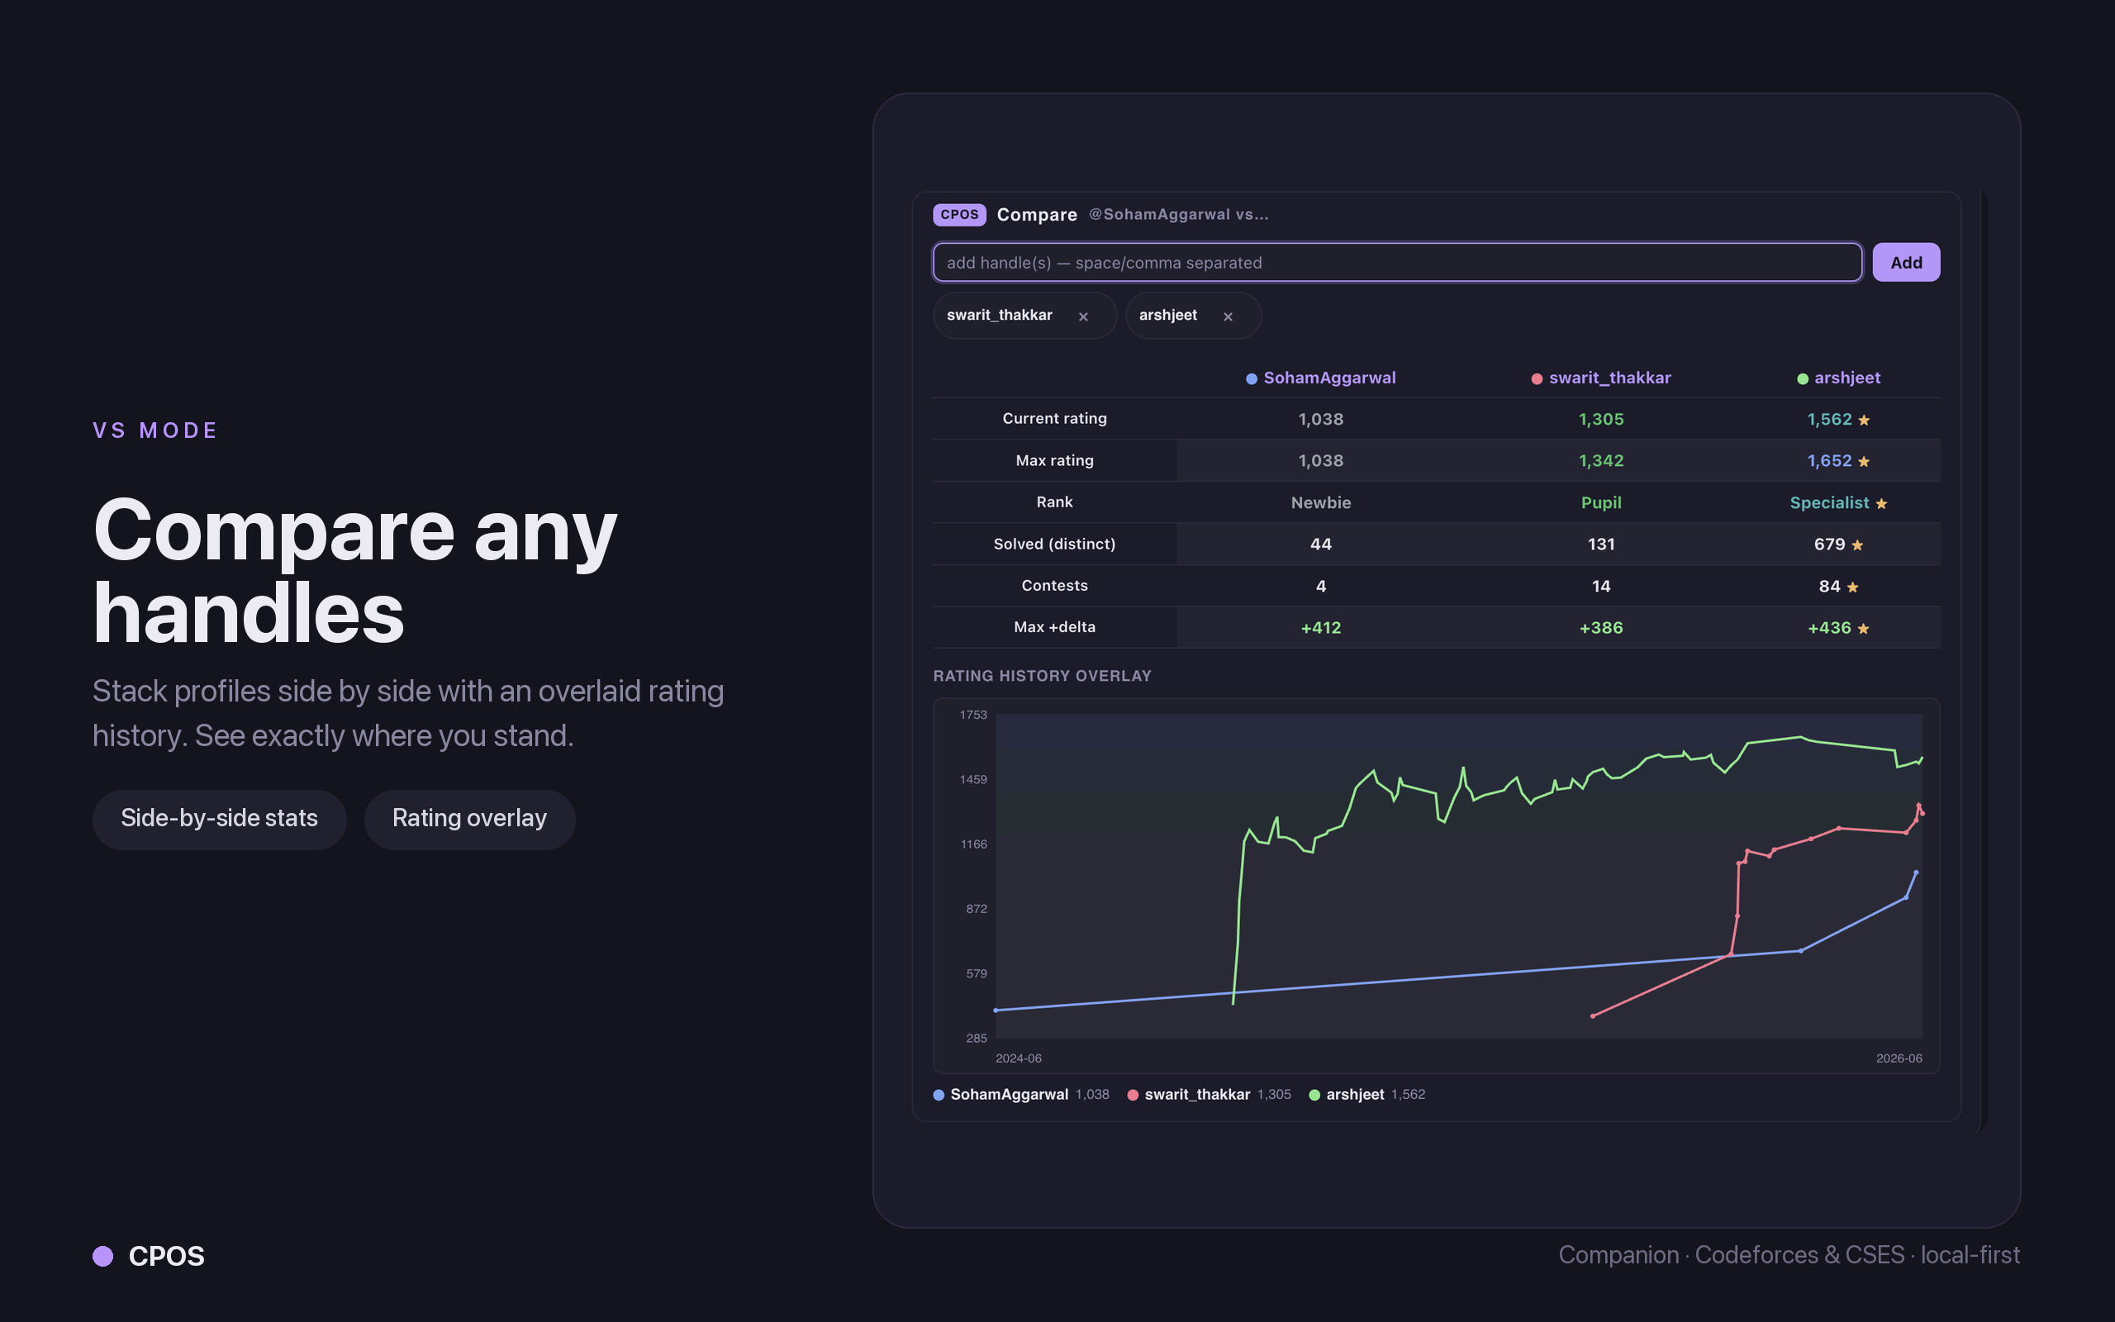Image resolution: width=2115 pixels, height=1322 pixels.
Task: Click the Side-by-side stats pill
Action: pyautogui.click(x=220, y=820)
